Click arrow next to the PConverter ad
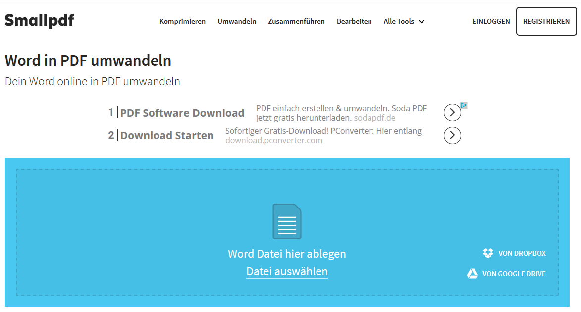Image resolution: width=581 pixels, height=312 pixels. point(452,135)
